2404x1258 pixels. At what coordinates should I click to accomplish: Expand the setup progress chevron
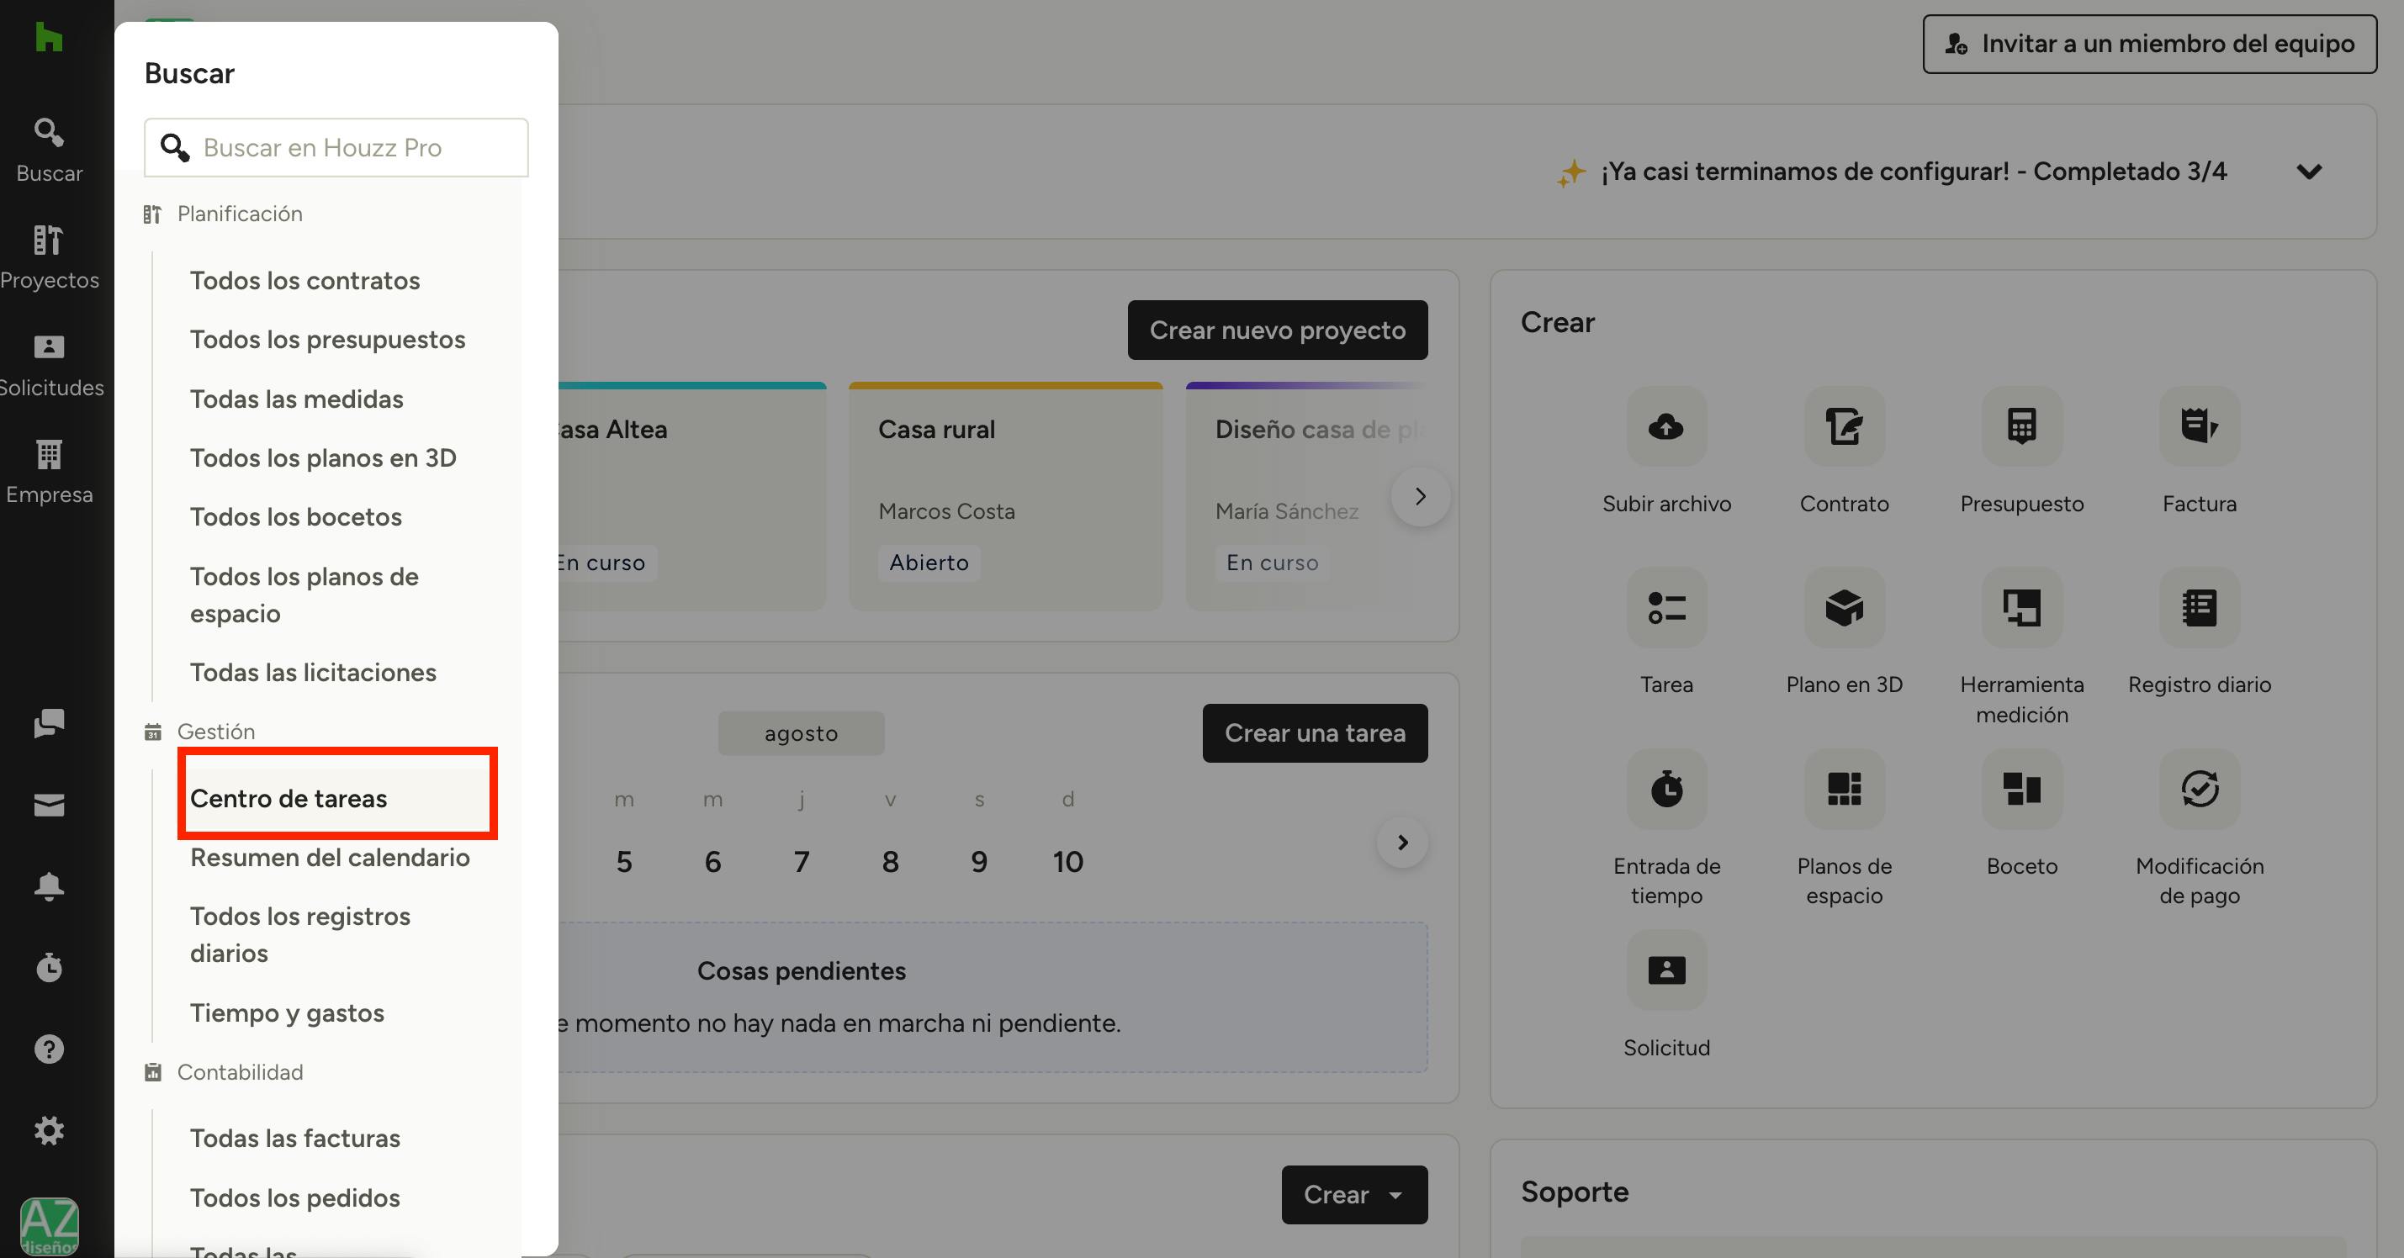(2309, 172)
